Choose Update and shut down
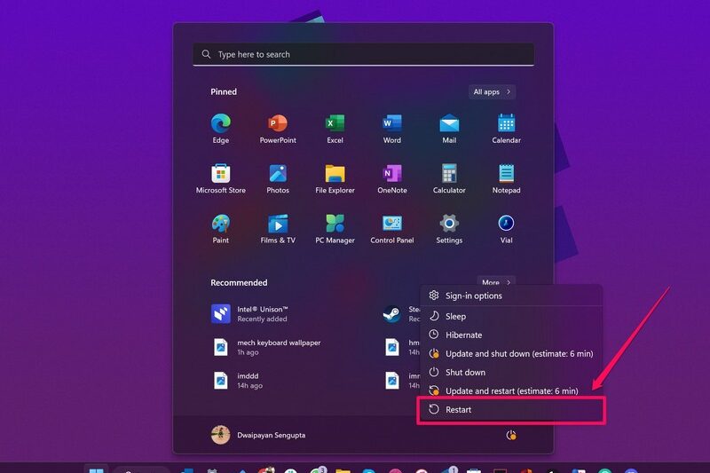This screenshot has height=473, width=710. [x=511, y=353]
